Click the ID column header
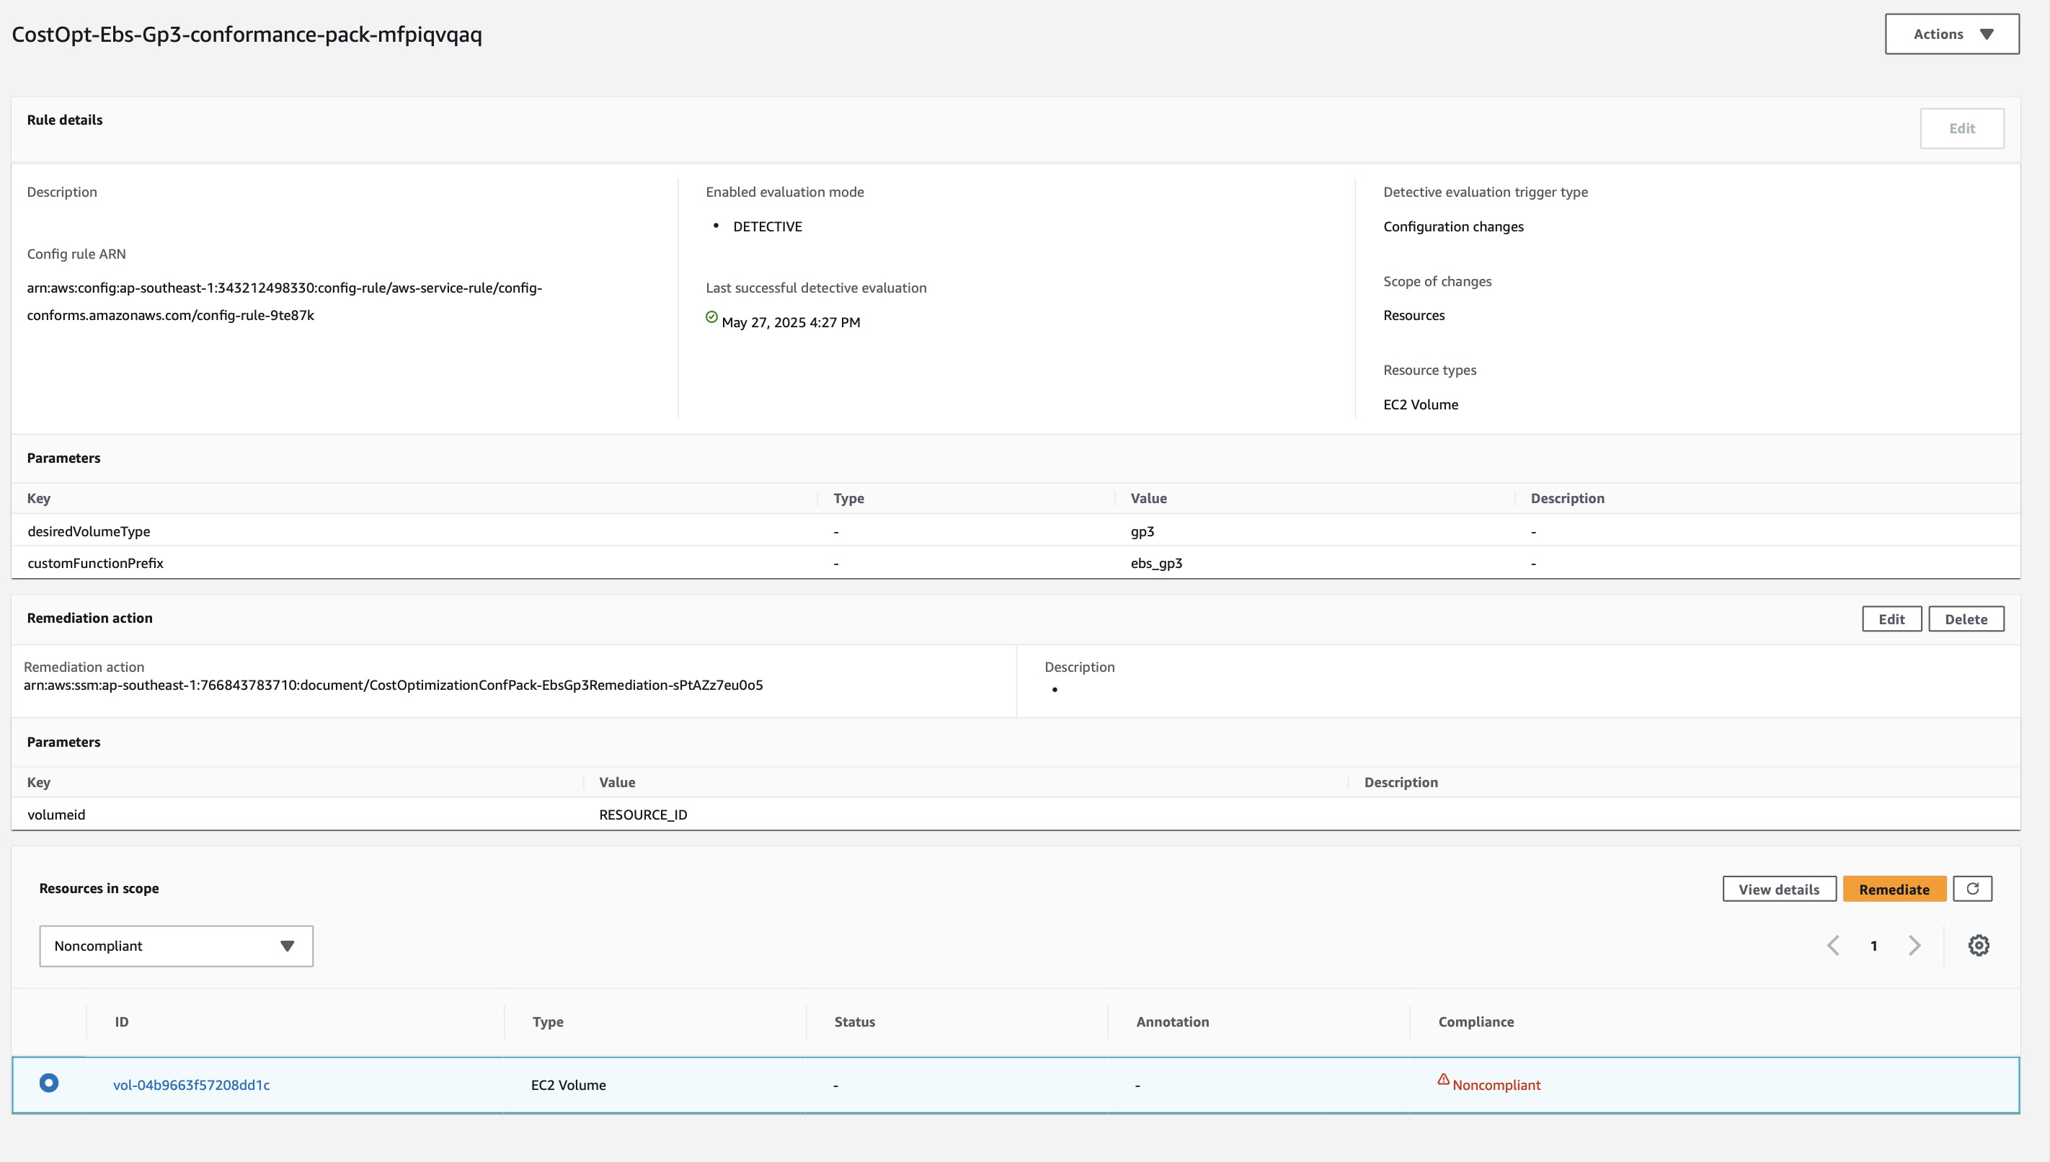 [121, 1021]
